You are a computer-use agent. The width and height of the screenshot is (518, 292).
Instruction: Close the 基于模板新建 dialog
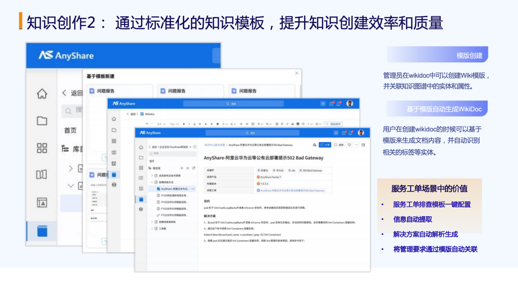(x=297, y=73)
